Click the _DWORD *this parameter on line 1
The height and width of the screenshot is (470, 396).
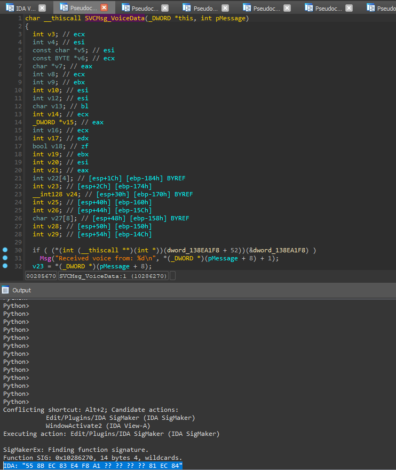click(171, 18)
